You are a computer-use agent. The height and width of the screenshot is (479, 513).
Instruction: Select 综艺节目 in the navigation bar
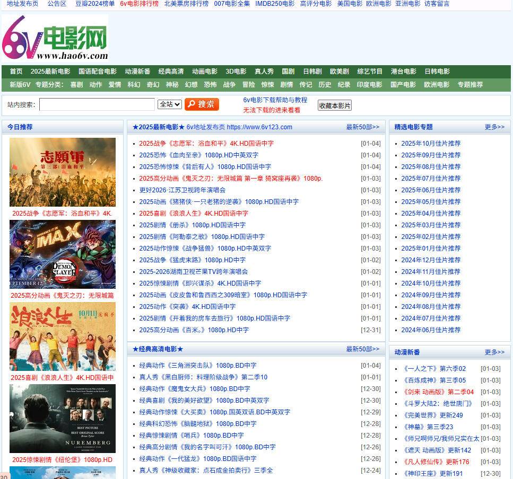point(370,72)
